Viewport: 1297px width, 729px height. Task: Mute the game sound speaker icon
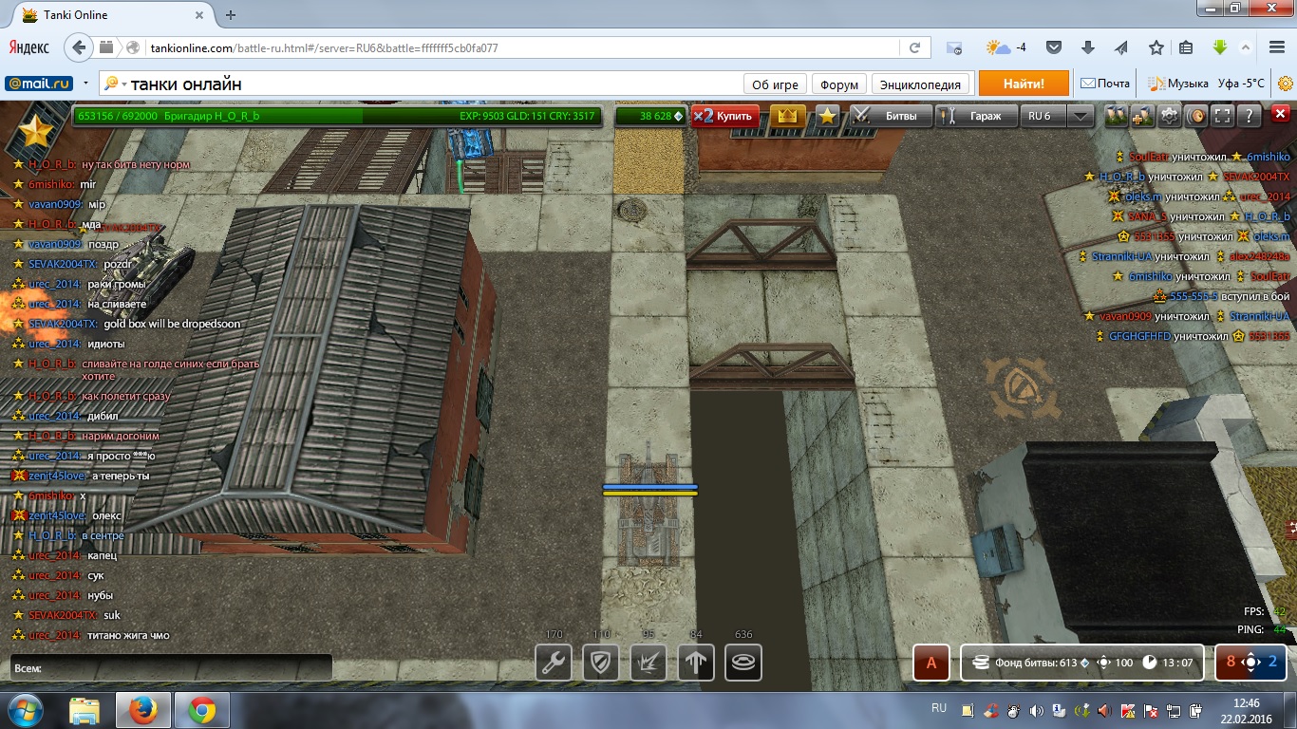coord(1195,116)
